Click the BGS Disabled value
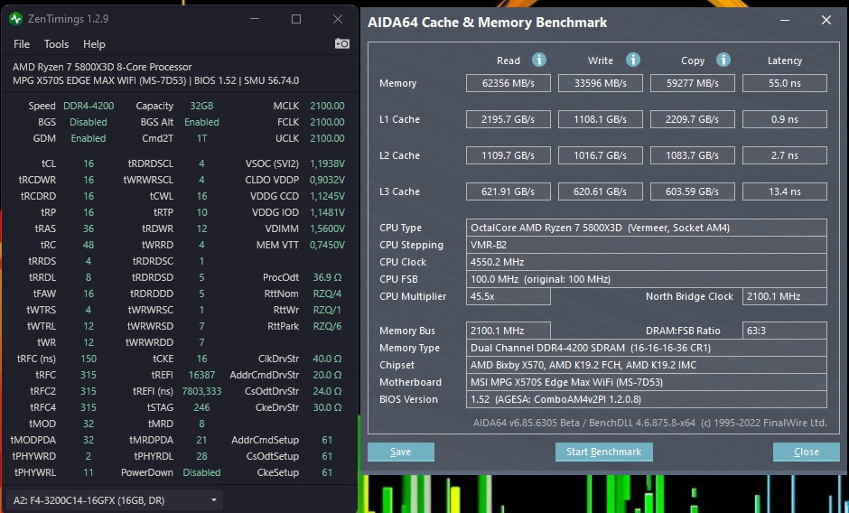Image resolution: width=849 pixels, height=513 pixels. (89, 122)
